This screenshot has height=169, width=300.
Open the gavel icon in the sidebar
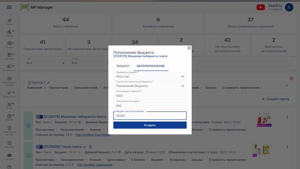click(9, 32)
